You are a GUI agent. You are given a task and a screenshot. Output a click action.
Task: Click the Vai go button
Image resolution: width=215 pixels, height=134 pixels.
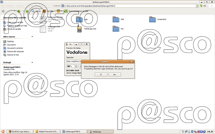[x=203, y=6]
